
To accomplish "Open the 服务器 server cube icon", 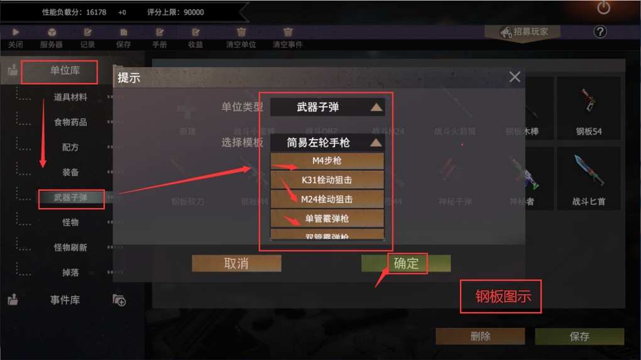I will click(x=52, y=32).
